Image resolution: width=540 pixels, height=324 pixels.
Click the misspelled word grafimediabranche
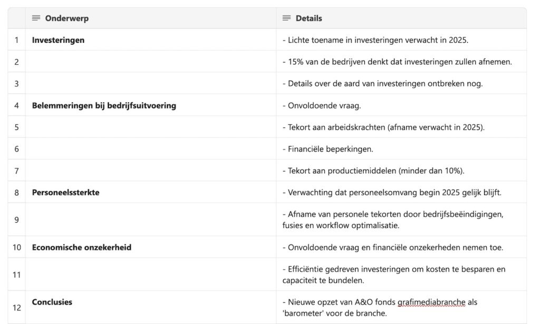coord(431,302)
